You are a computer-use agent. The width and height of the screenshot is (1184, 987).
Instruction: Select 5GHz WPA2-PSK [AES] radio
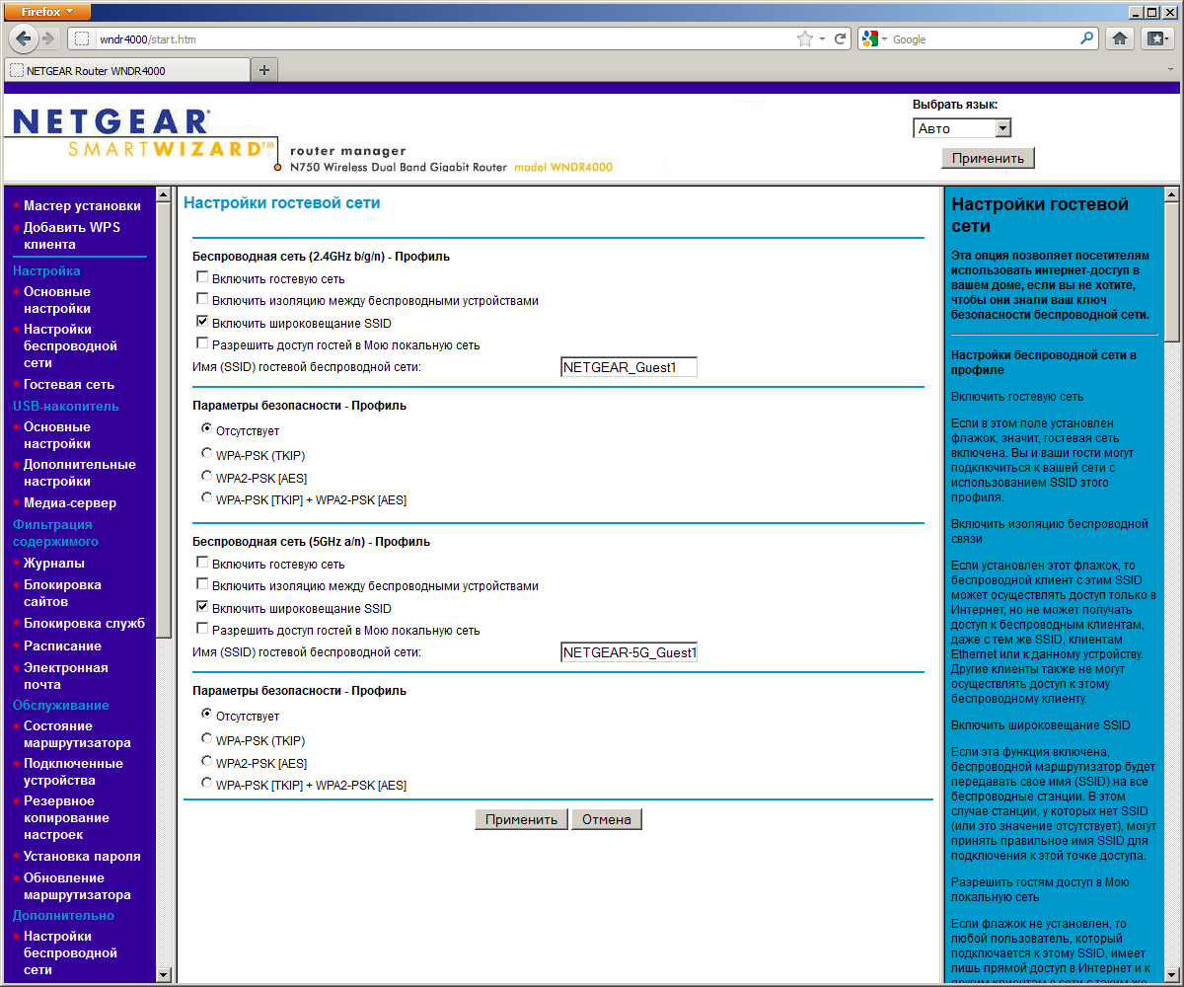pos(206,761)
